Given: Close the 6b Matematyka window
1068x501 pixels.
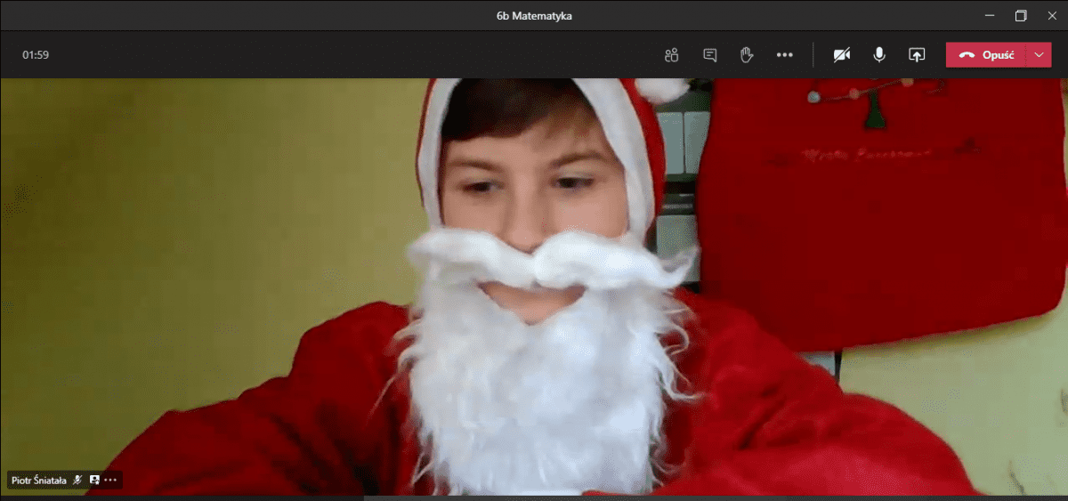Looking at the screenshot, I should pyautogui.click(x=1052, y=15).
